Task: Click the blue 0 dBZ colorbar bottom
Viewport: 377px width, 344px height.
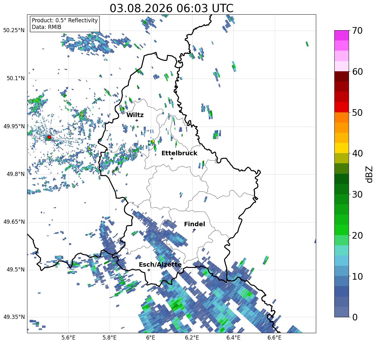Action: tap(341, 312)
